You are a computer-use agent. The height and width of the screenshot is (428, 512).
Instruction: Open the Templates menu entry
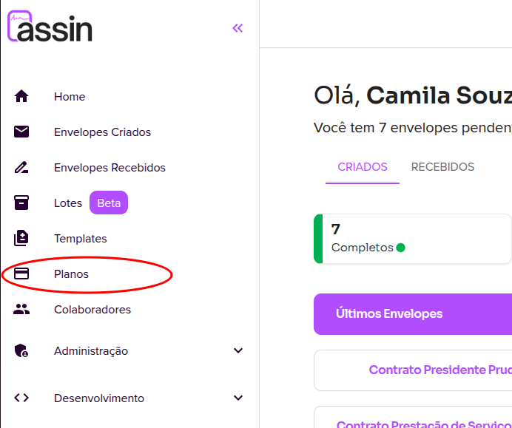[80, 239]
